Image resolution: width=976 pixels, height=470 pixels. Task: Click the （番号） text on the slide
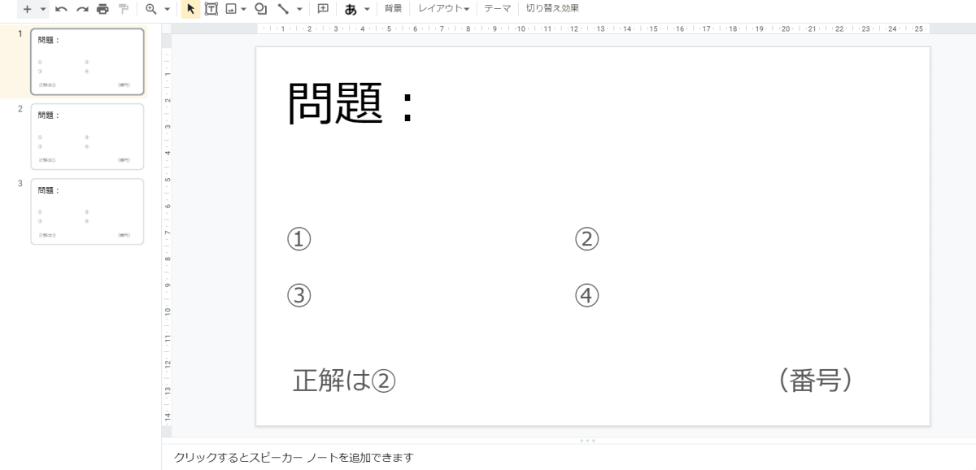click(814, 381)
